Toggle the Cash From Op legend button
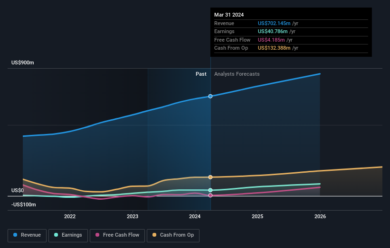 point(173,235)
